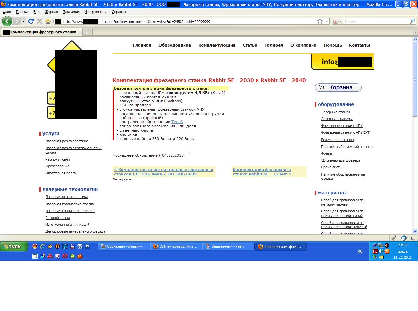Viewport: 418px width, 311px height.
Task: Go back with the green back arrow
Action: (x=7, y=21)
